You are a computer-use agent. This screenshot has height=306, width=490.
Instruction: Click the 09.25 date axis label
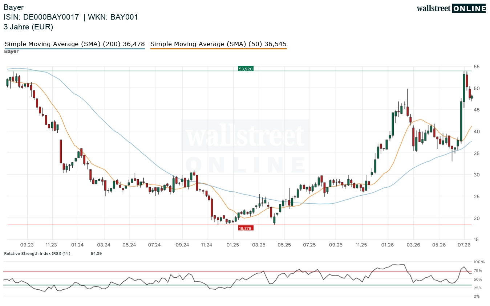point(336,245)
